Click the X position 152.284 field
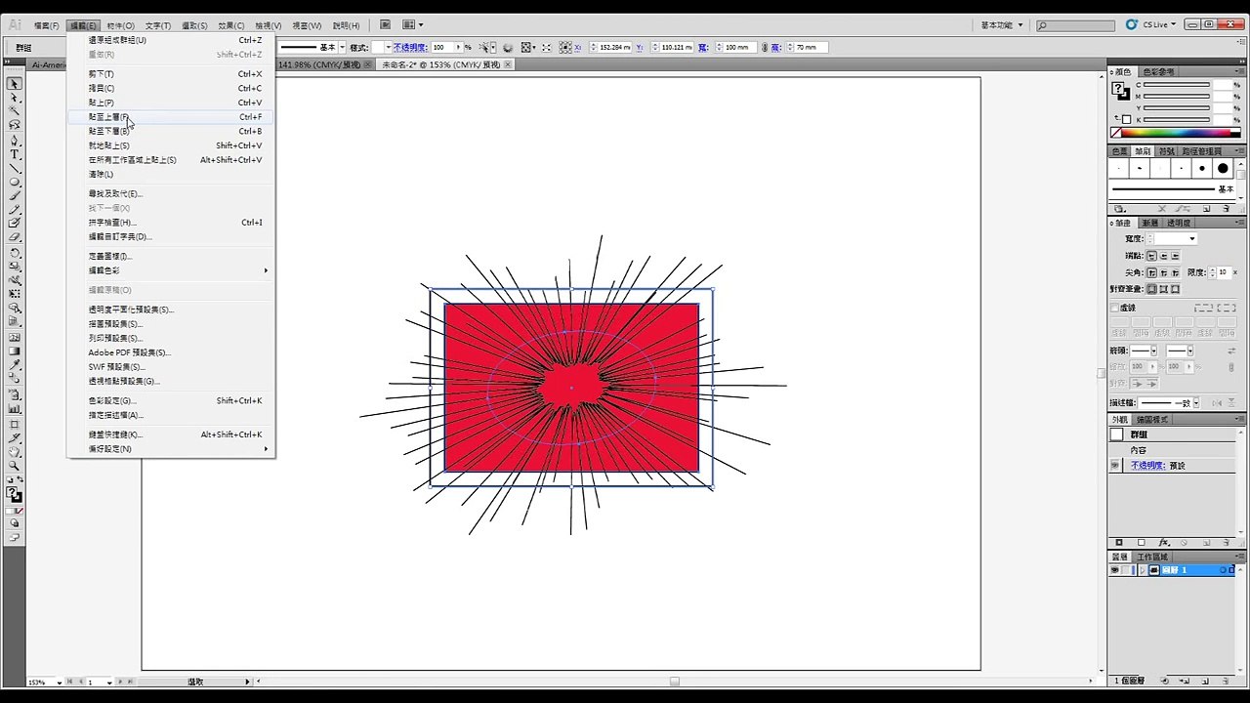Screen dimensions: 1250x703 (x=613, y=47)
